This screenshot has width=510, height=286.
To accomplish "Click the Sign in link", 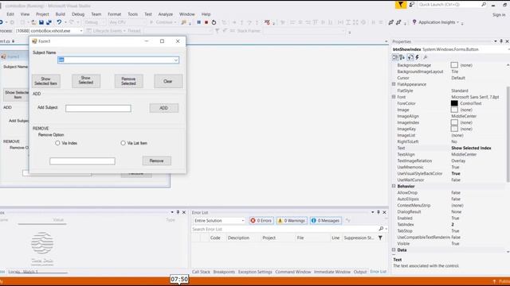I will (x=499, y=15).
